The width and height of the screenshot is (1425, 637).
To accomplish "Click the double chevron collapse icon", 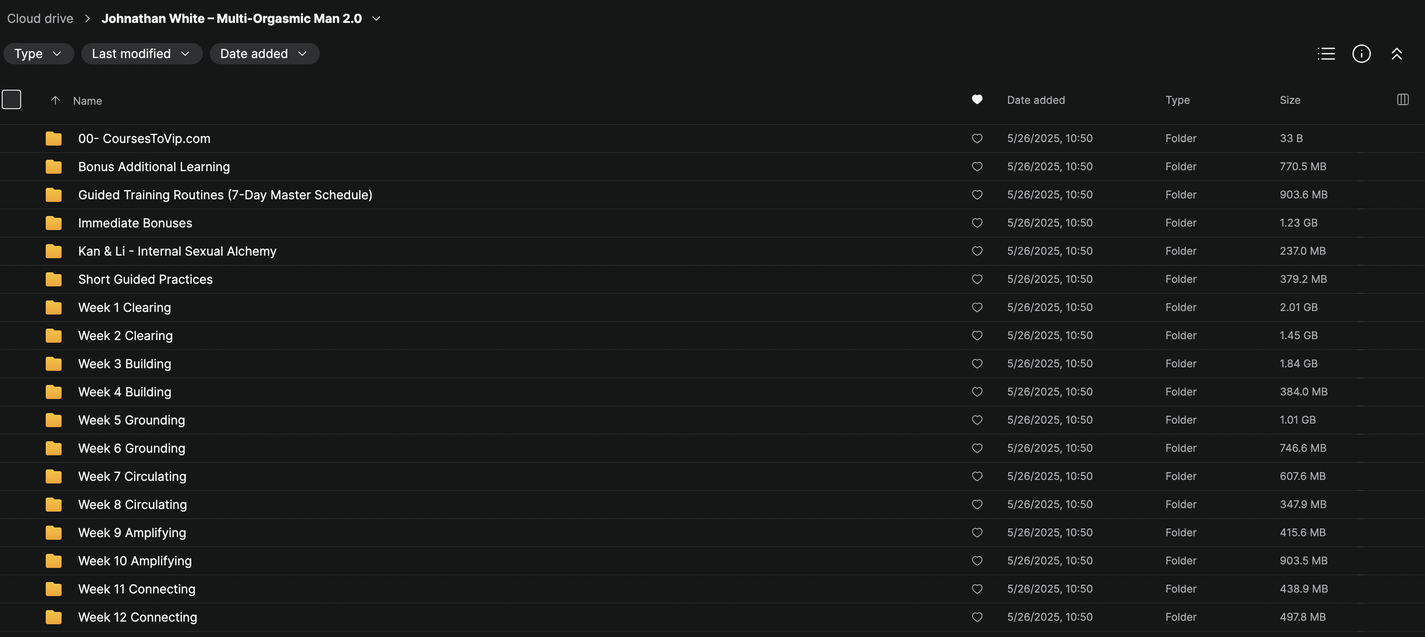I will 1396,54.
